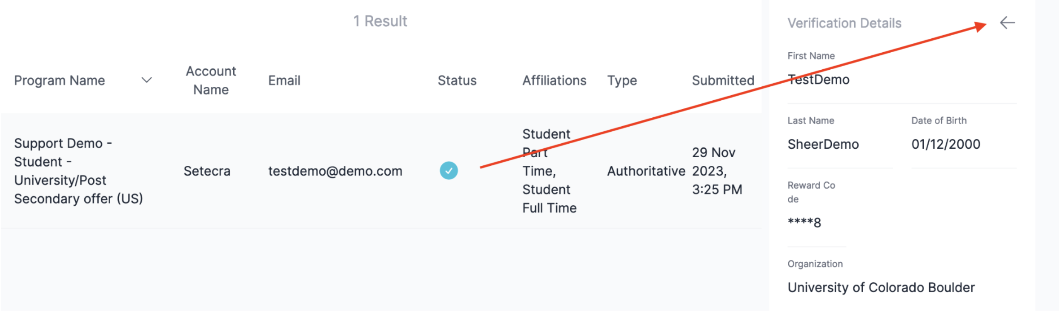Image resolution: width=1059 pixels, height=312 pixels.
Task: Click the blue verified status checkmark icon
Action: 449,171
